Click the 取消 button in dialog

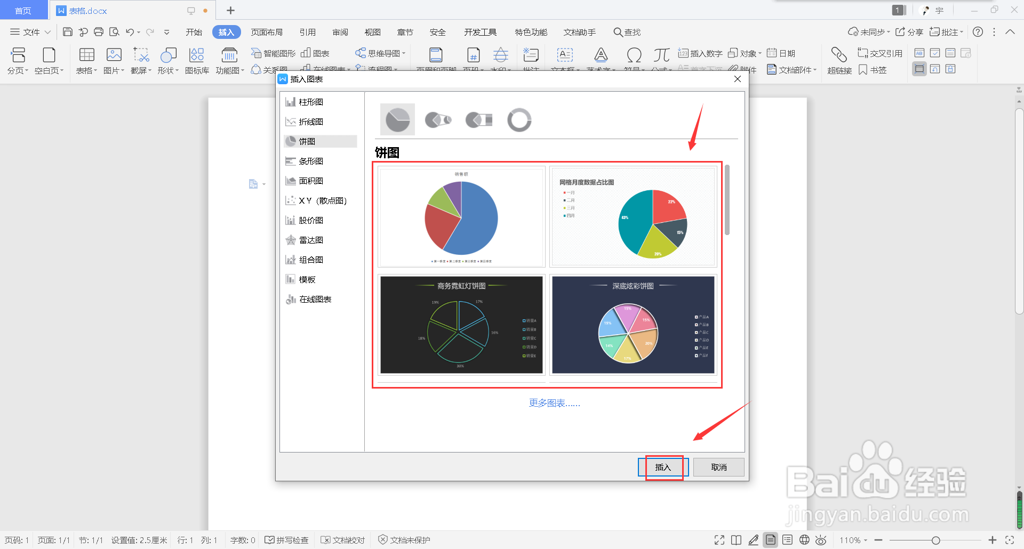point(718,467)
